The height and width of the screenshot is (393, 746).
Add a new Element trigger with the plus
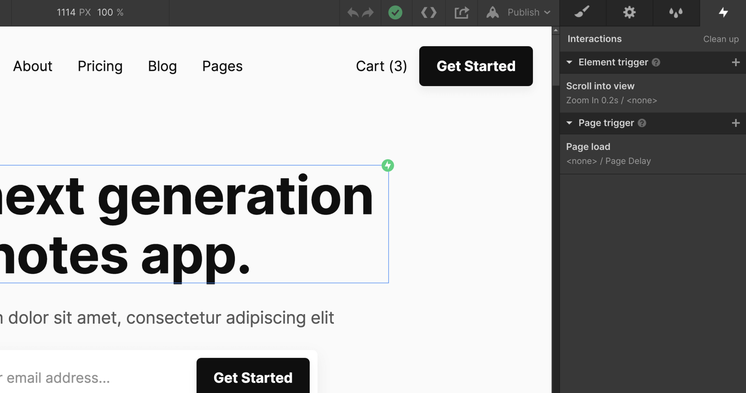pos(736,62)
